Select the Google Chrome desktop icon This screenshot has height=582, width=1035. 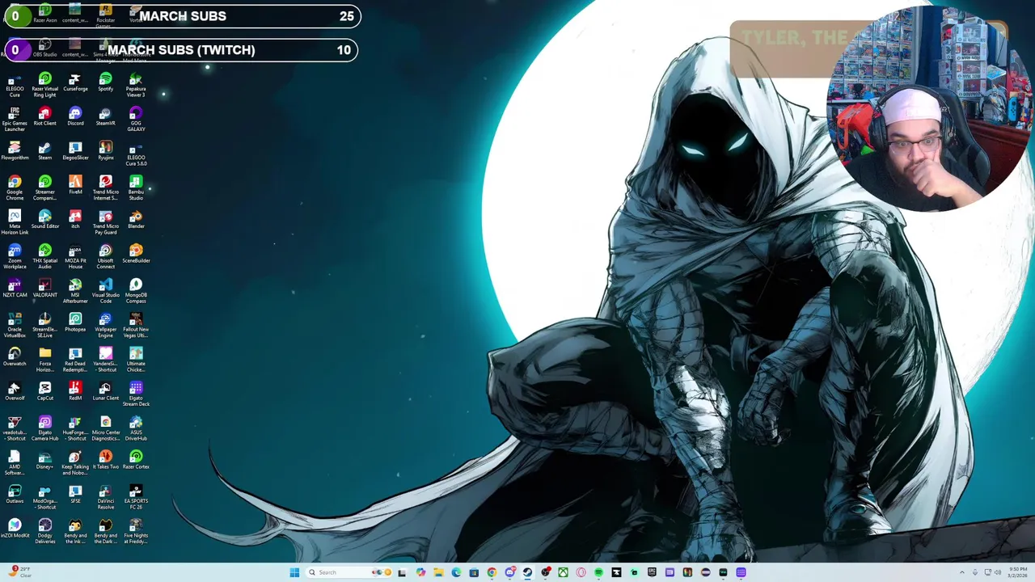pos(15,188)
